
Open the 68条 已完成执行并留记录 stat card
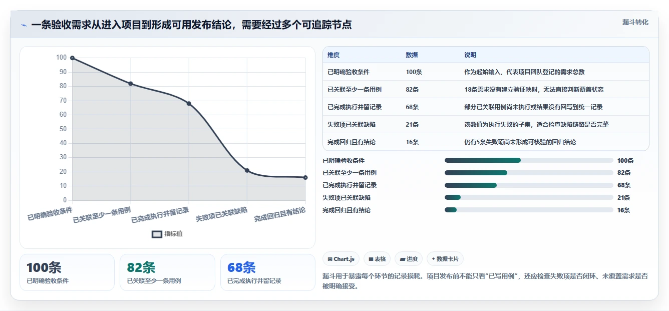268,272
